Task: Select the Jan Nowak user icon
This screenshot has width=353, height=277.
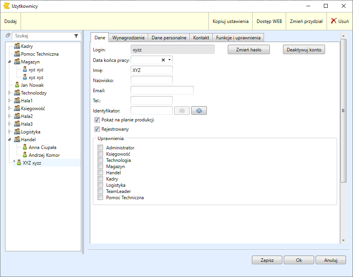Action: click(17, 85)
